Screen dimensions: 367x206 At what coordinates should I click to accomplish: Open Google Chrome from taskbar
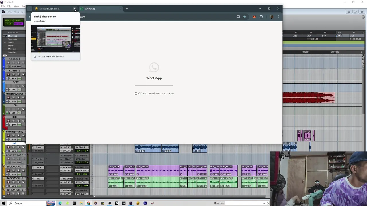[x=88, y=203]
